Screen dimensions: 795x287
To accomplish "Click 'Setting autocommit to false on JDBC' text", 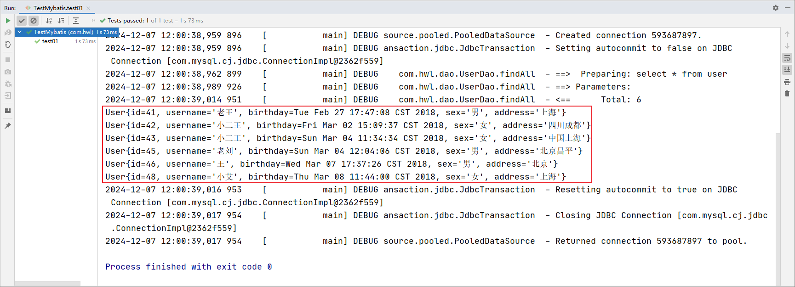I will click(x=644, y=48).
